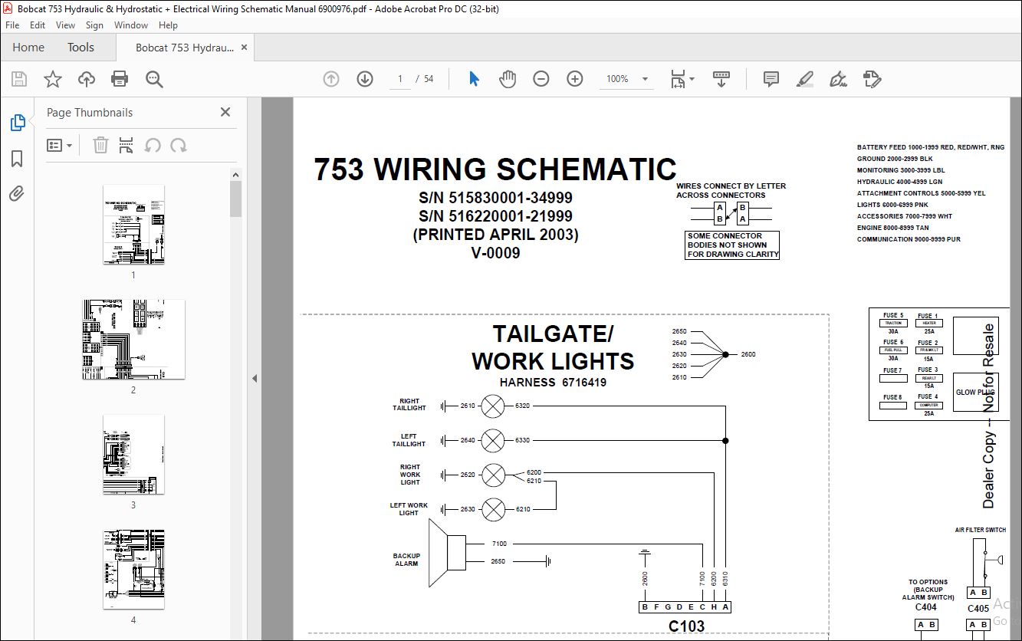
Task: Select the Bobcat 753 document tab
Action: 185,48
